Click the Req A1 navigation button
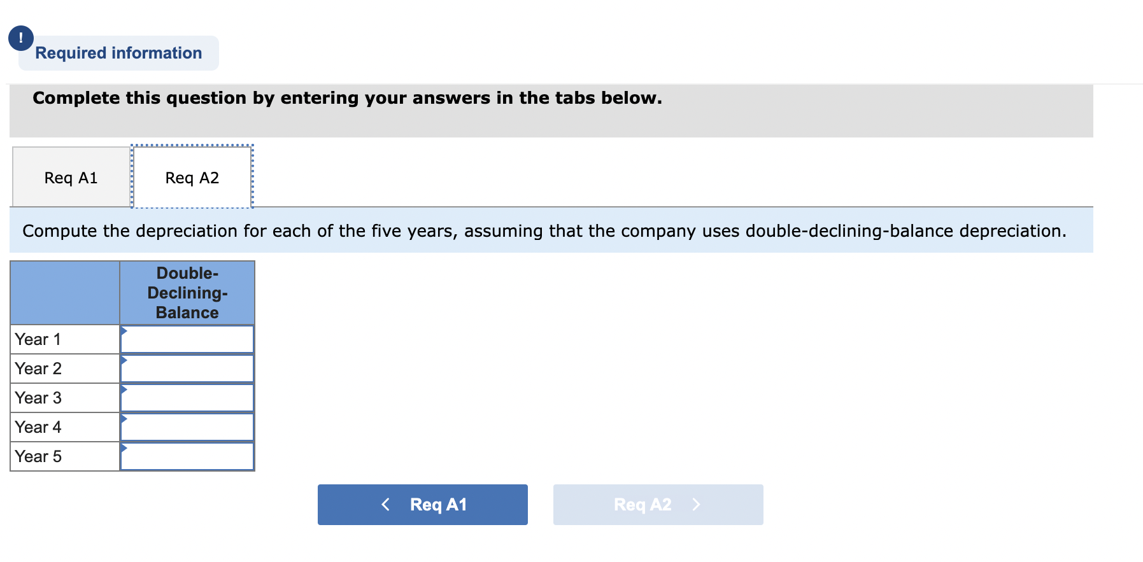1143x562 pixels. pos(422,504)
